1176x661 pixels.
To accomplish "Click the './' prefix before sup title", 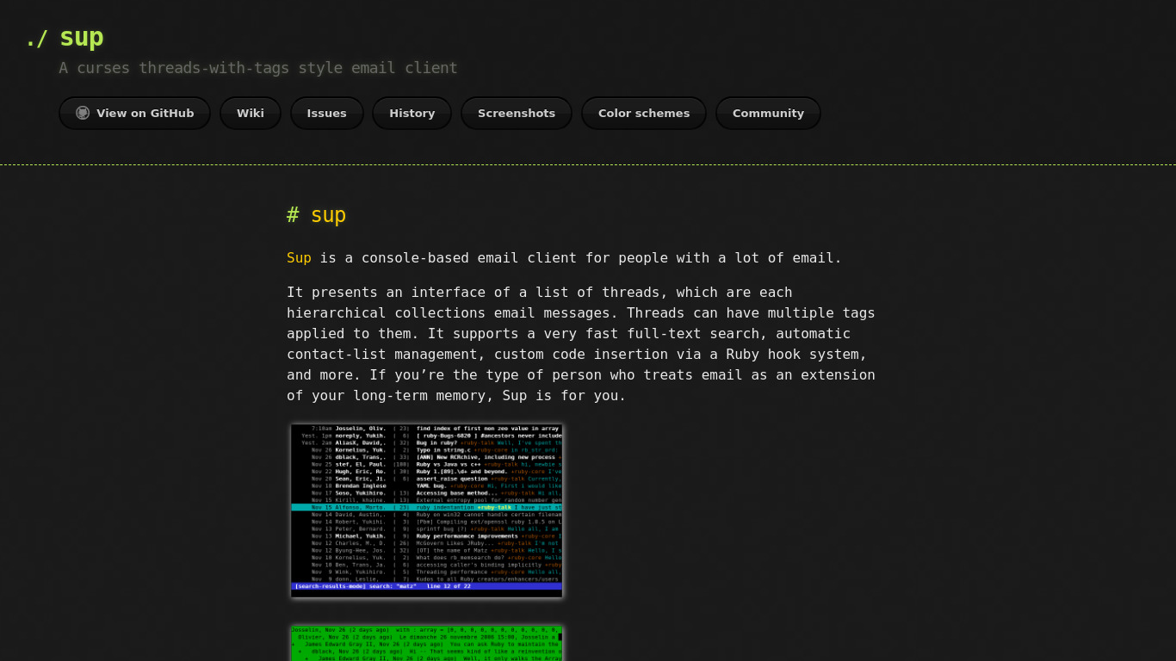I will (x=36, y=38).
